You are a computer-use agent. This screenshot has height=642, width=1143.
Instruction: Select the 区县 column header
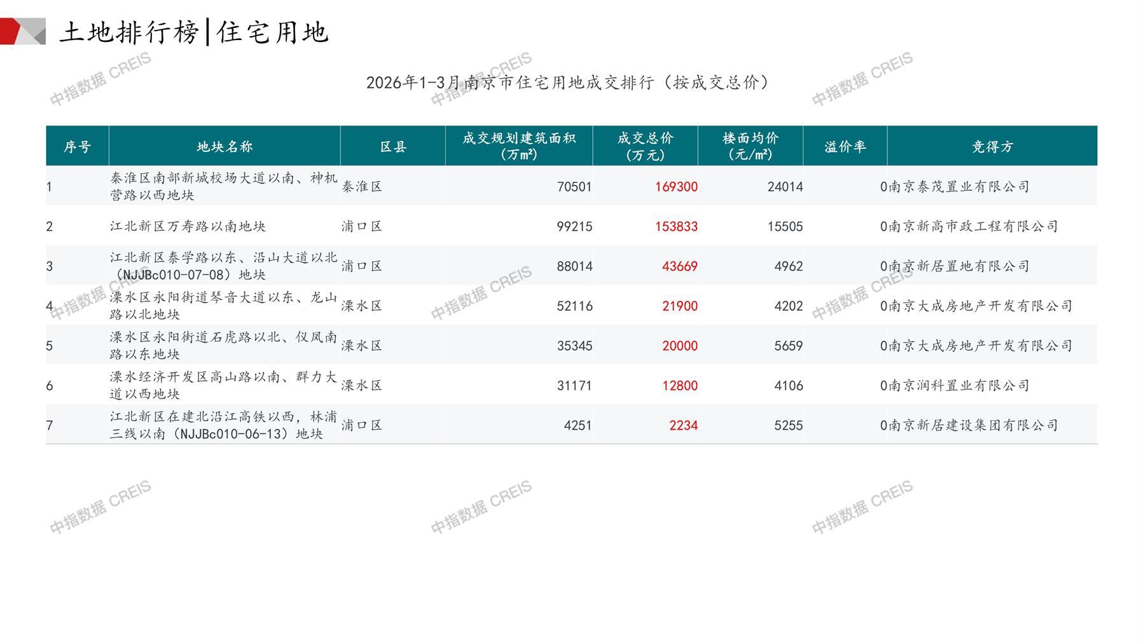coord(392,147)
